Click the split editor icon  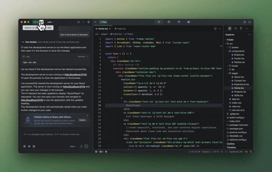point(215,29)
